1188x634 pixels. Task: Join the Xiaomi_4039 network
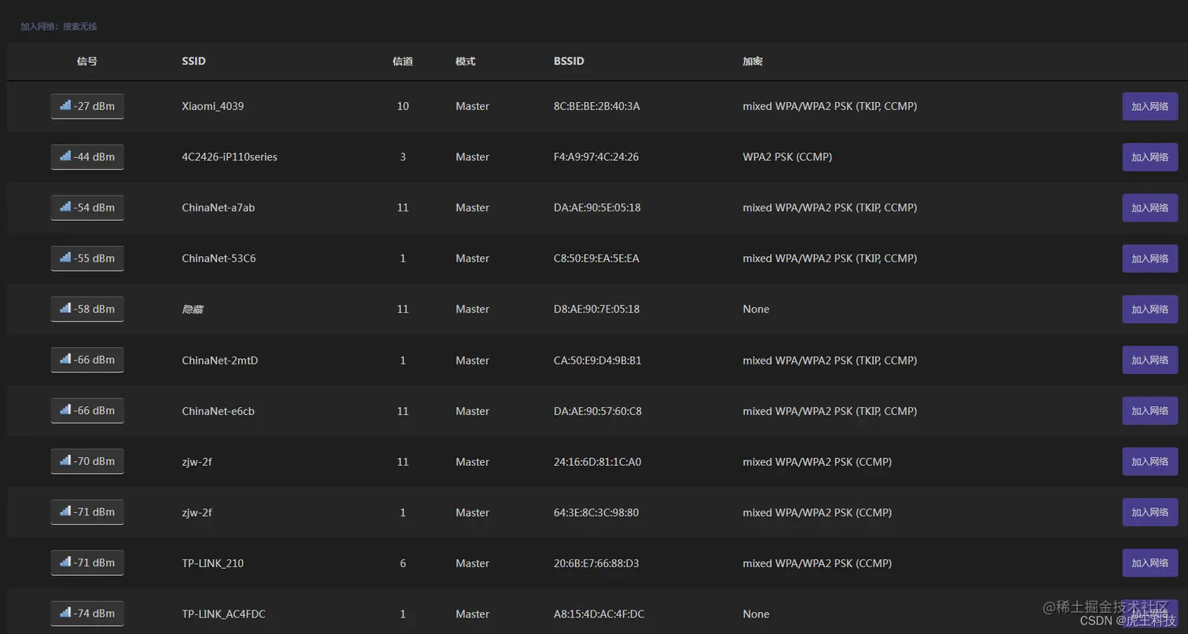[1149, 106]
